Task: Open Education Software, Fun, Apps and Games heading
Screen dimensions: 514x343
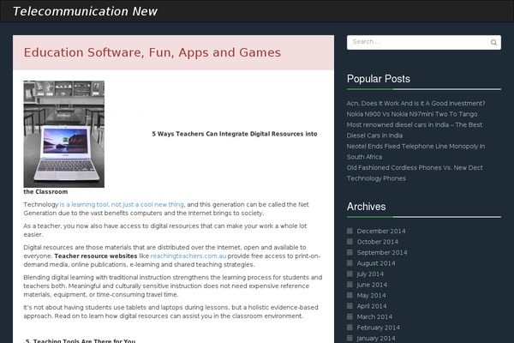Action: (x=152, y=52)
